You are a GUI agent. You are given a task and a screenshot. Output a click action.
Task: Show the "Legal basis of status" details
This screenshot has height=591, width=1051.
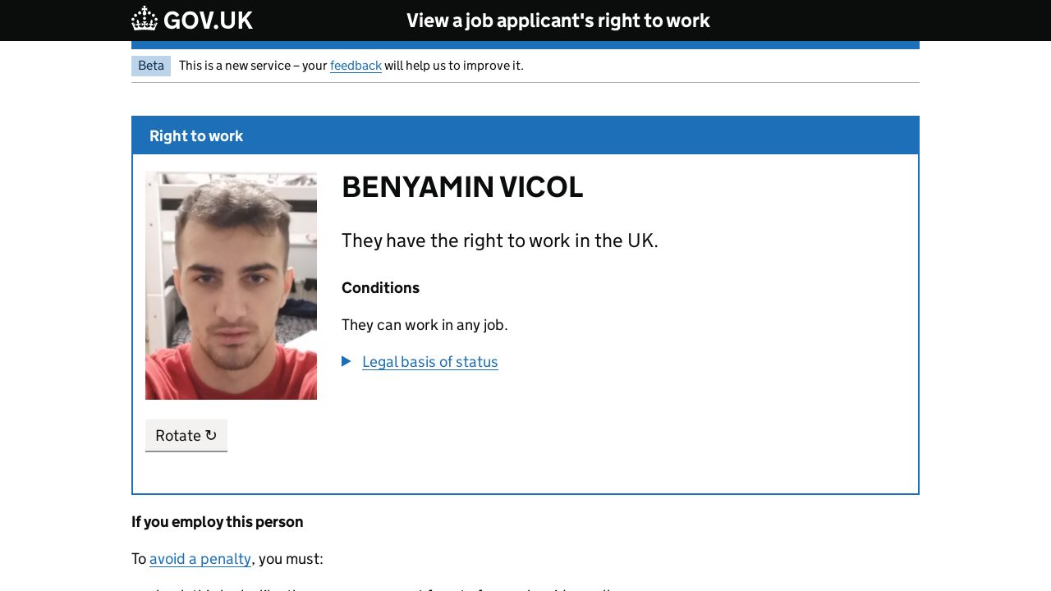pyautogui.click(x=429, y=362)
